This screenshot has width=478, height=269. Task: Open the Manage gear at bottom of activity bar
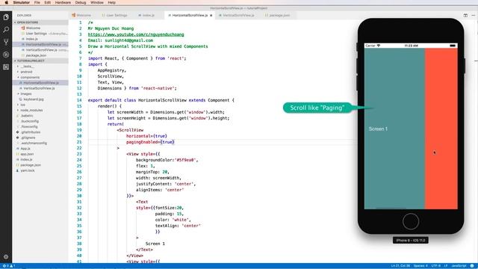6,257
